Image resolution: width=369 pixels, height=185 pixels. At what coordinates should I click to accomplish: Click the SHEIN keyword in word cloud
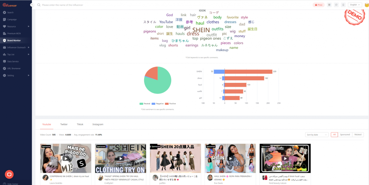(x=201, y=30)
